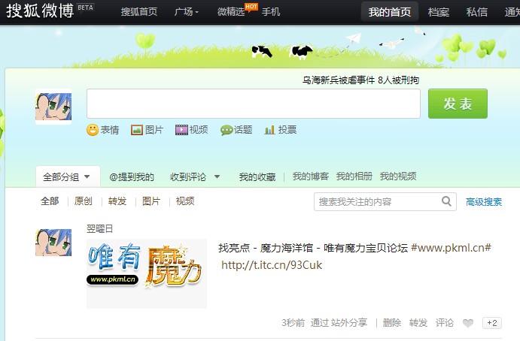The width and height of the screenshot is (520, 341).
Task: Click the 表情 emoji smiley icon
Action: [93, 130]
